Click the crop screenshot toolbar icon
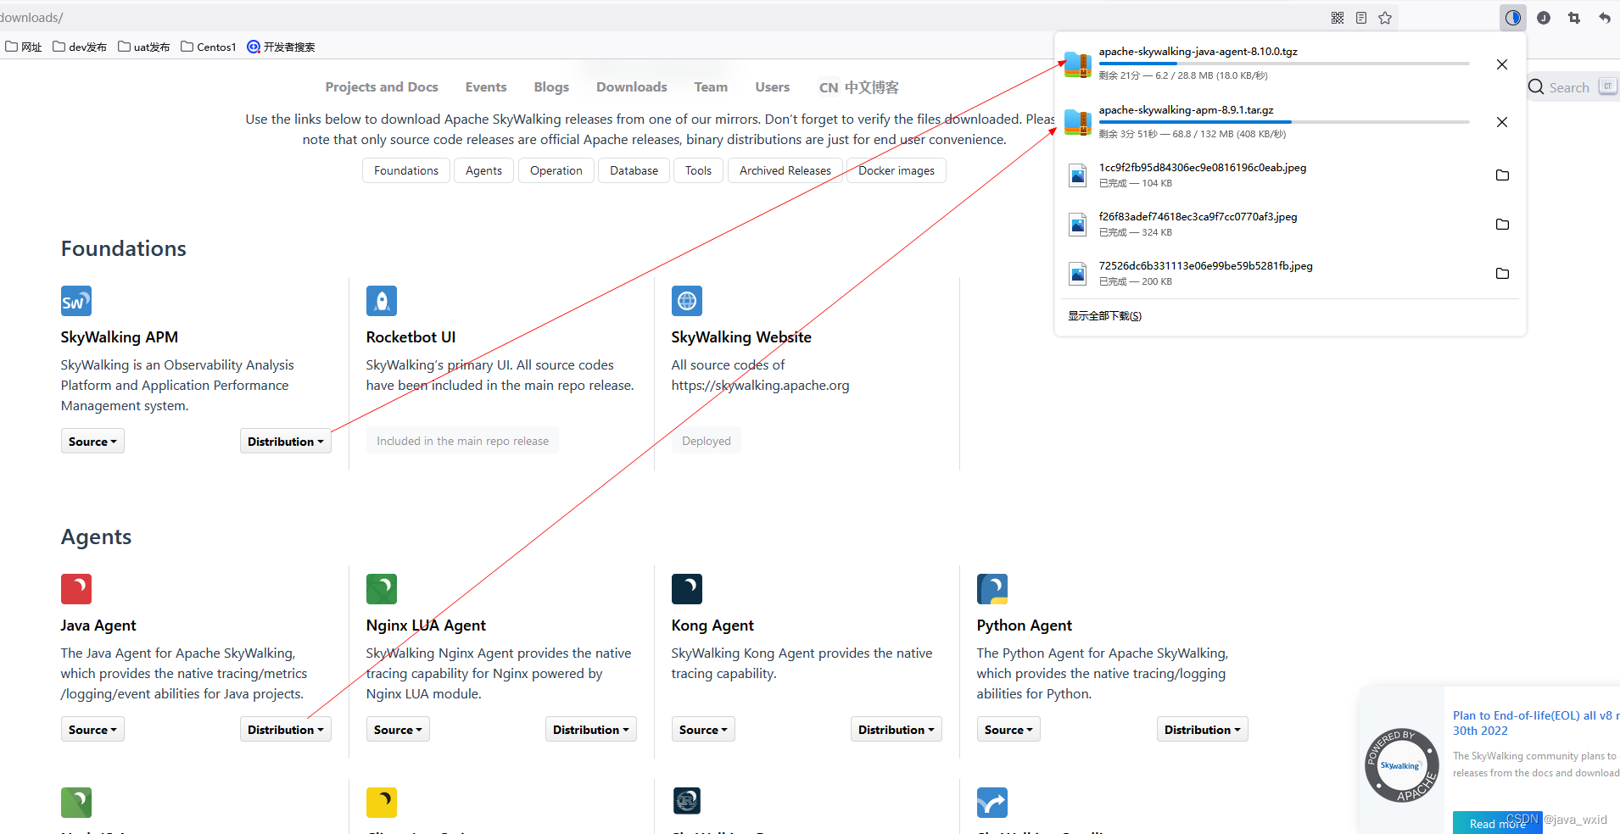Image resolution: width=1620 pixels, height=834 pixels. 1574,18
